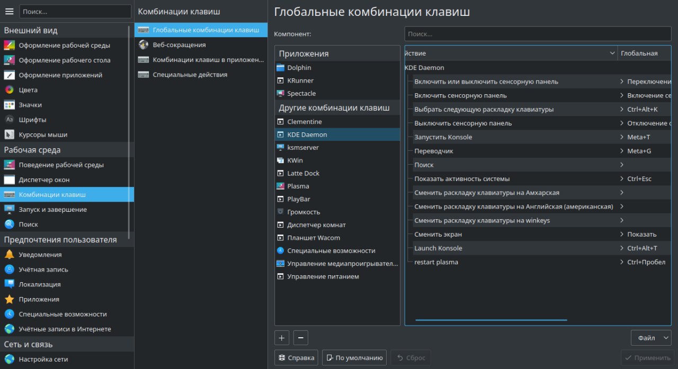The height and width of the screenshot is (369, 678).
Task: Select the Clementine component
Action: point(337,122)
